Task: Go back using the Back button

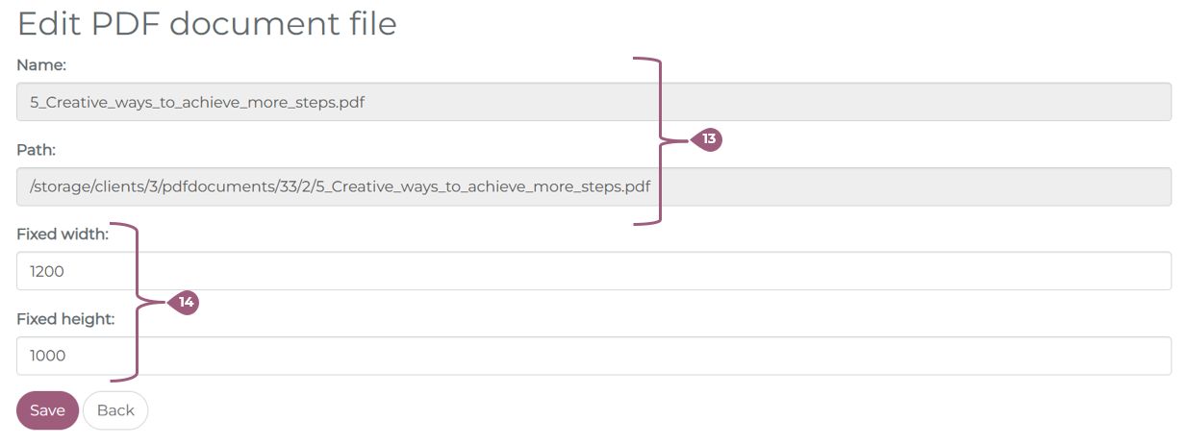Action: coord(115,410)
